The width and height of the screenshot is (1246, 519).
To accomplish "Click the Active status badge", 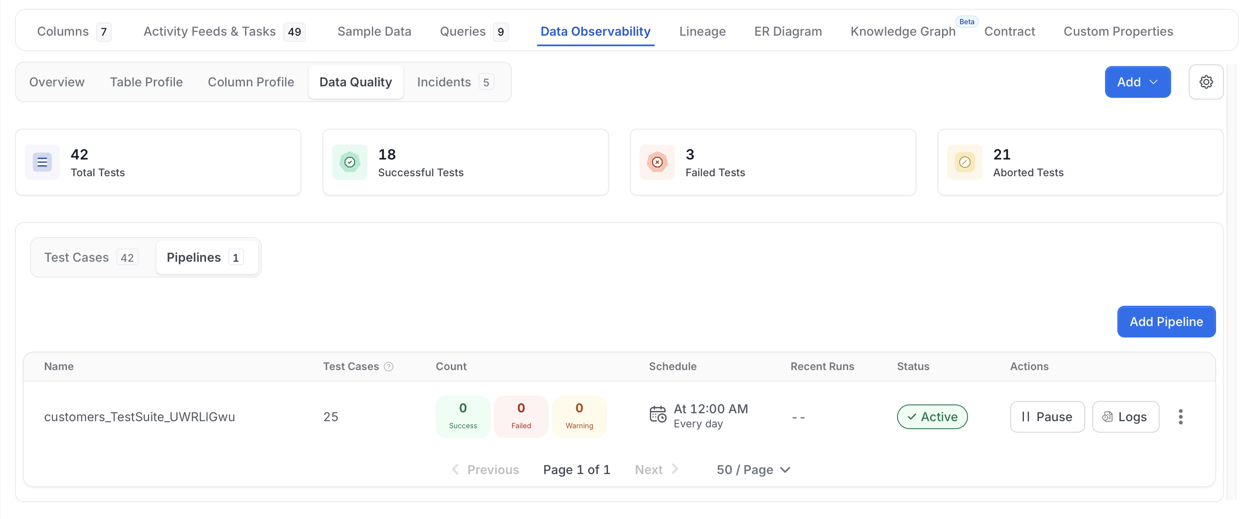I will pyautogui.click(x=932, y=416).
